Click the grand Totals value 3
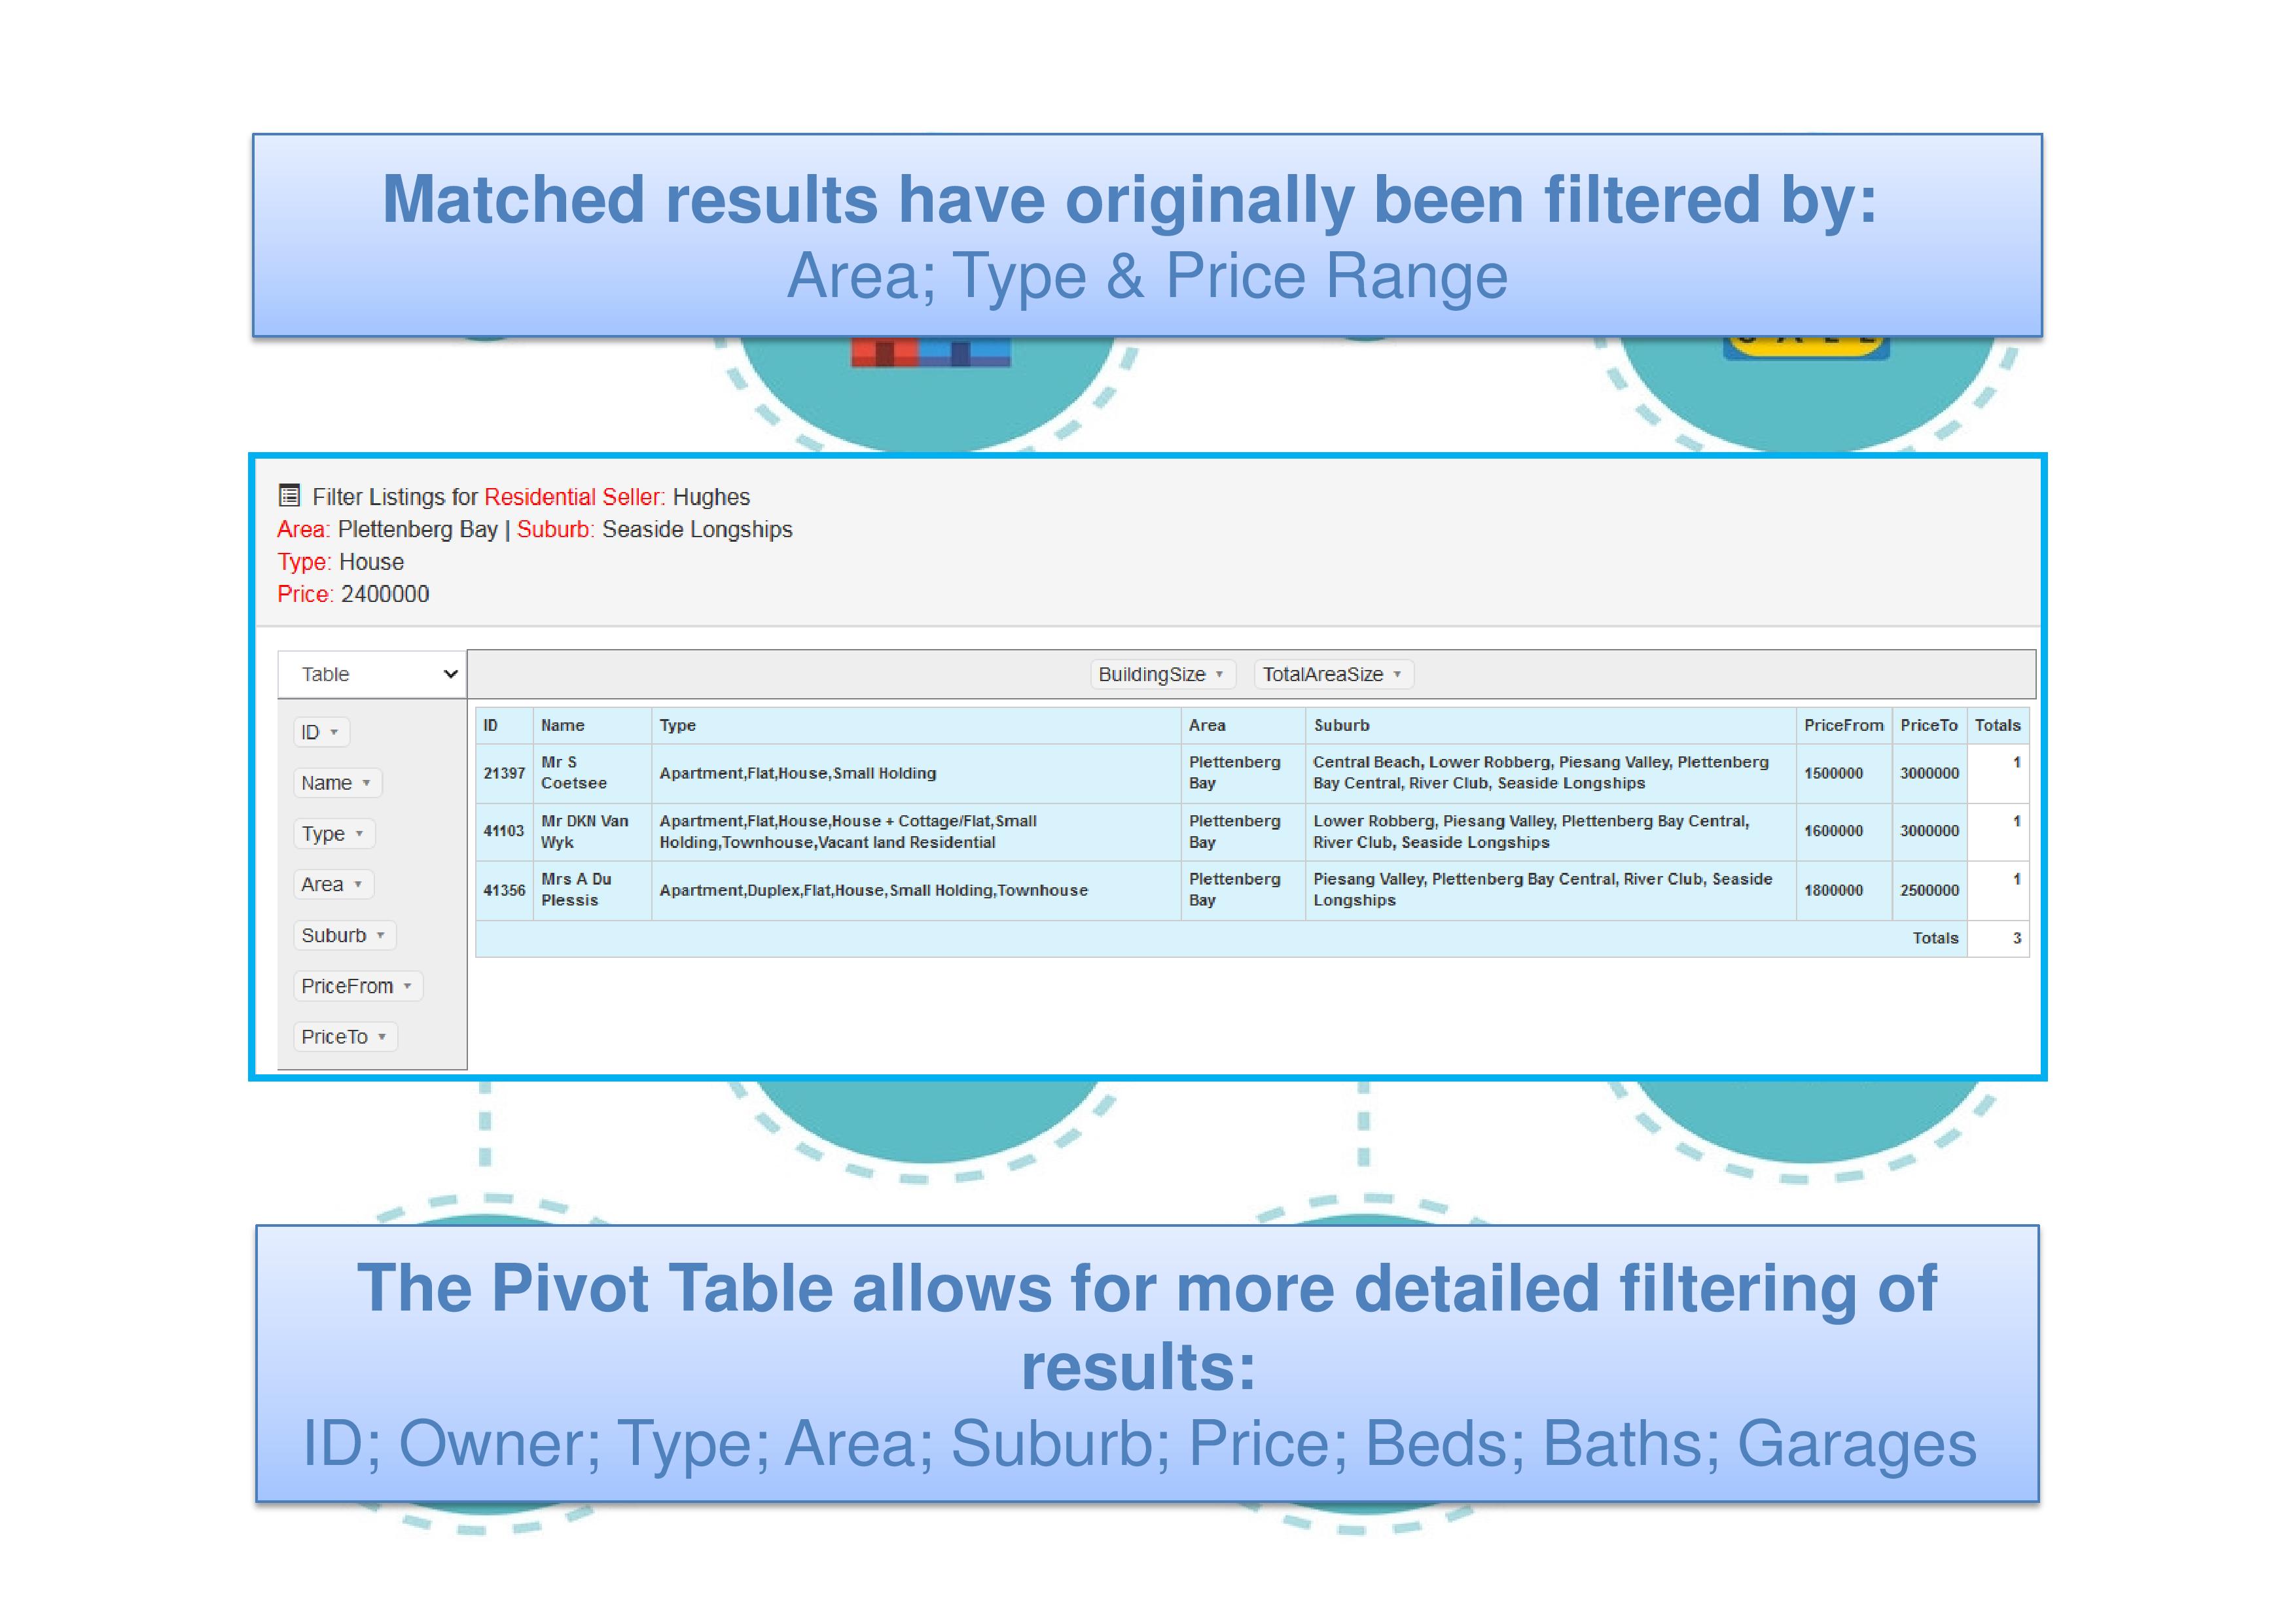Viewport: 2296px width, 1622px height. coord(2016,938)
